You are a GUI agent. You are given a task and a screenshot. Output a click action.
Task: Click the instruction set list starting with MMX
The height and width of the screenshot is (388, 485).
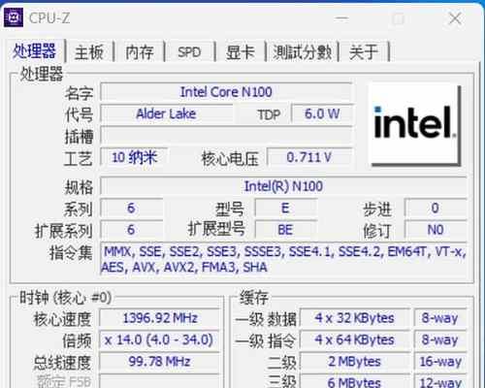(x=283, y=259)
